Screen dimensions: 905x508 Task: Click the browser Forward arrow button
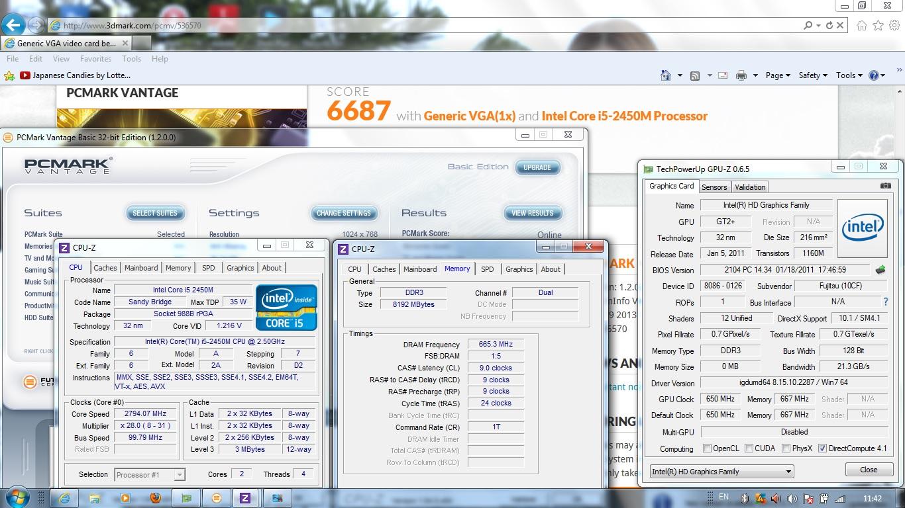pyautogui.click(x=36, y=25)
